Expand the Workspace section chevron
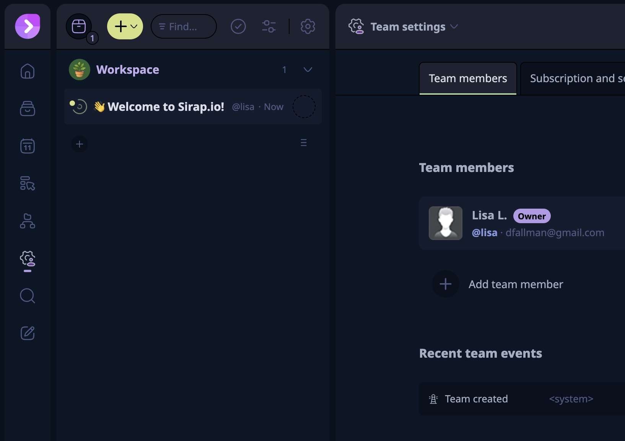Screen dimensions: 625x441 [308, 70]
